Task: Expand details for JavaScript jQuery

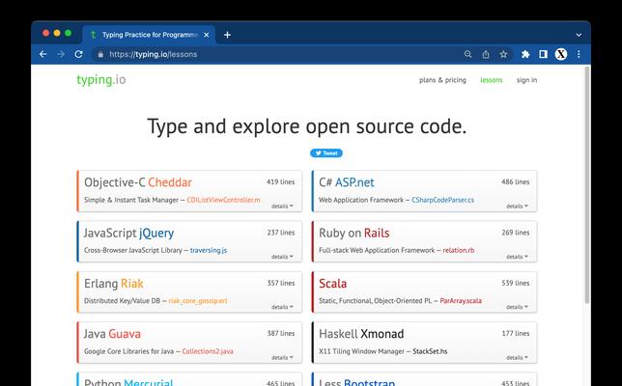Action: click(x=282, y=257)
